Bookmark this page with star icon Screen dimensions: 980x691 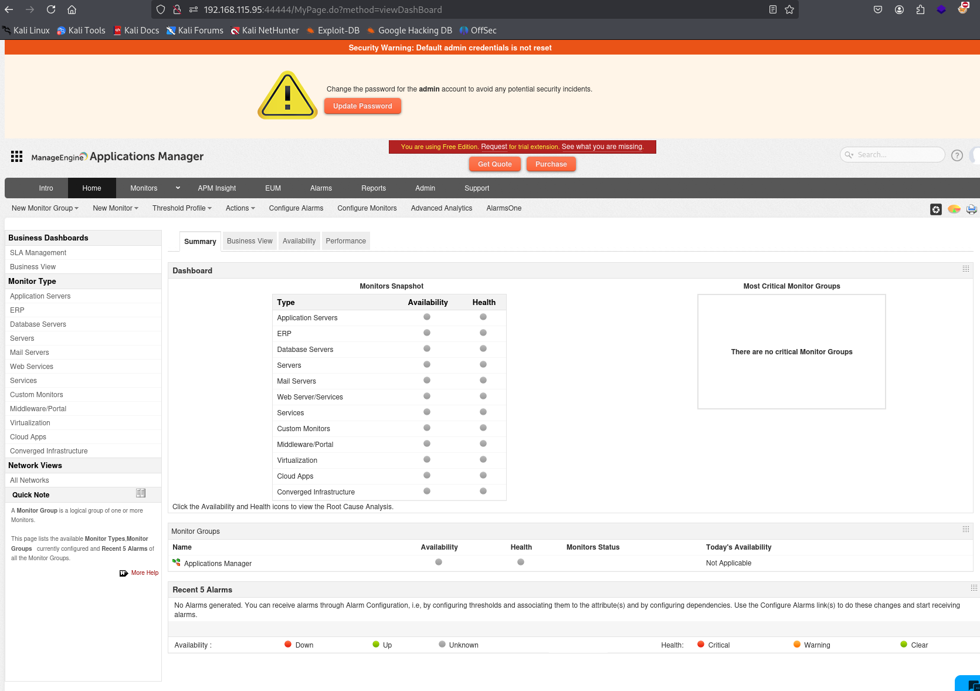point(789,9)
